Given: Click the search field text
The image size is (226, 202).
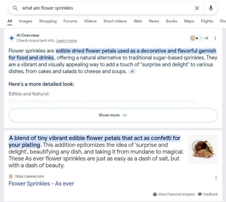Looking at the screenshot, I should pos(48,8).
